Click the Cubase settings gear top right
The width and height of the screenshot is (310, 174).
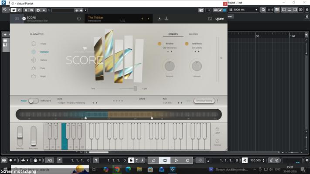pos(307,10)
